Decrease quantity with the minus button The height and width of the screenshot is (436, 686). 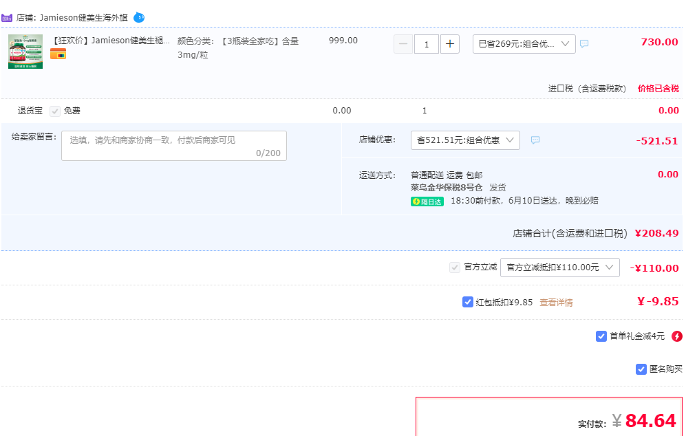[403, 44]
